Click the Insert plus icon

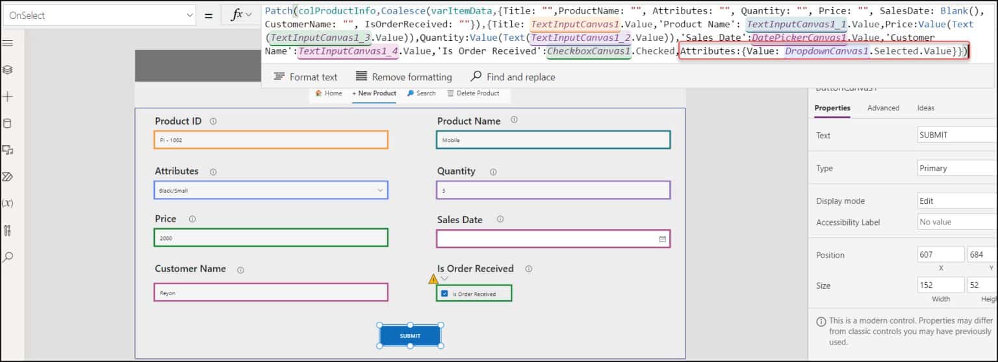[x=8, y=97]
